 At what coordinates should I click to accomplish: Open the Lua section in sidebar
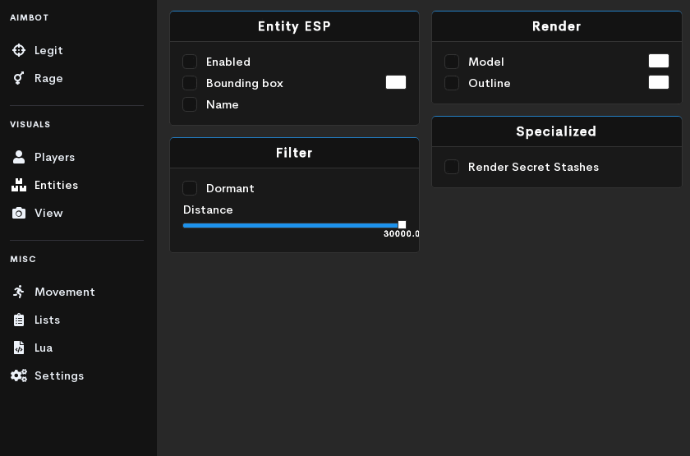pos(43,348)
